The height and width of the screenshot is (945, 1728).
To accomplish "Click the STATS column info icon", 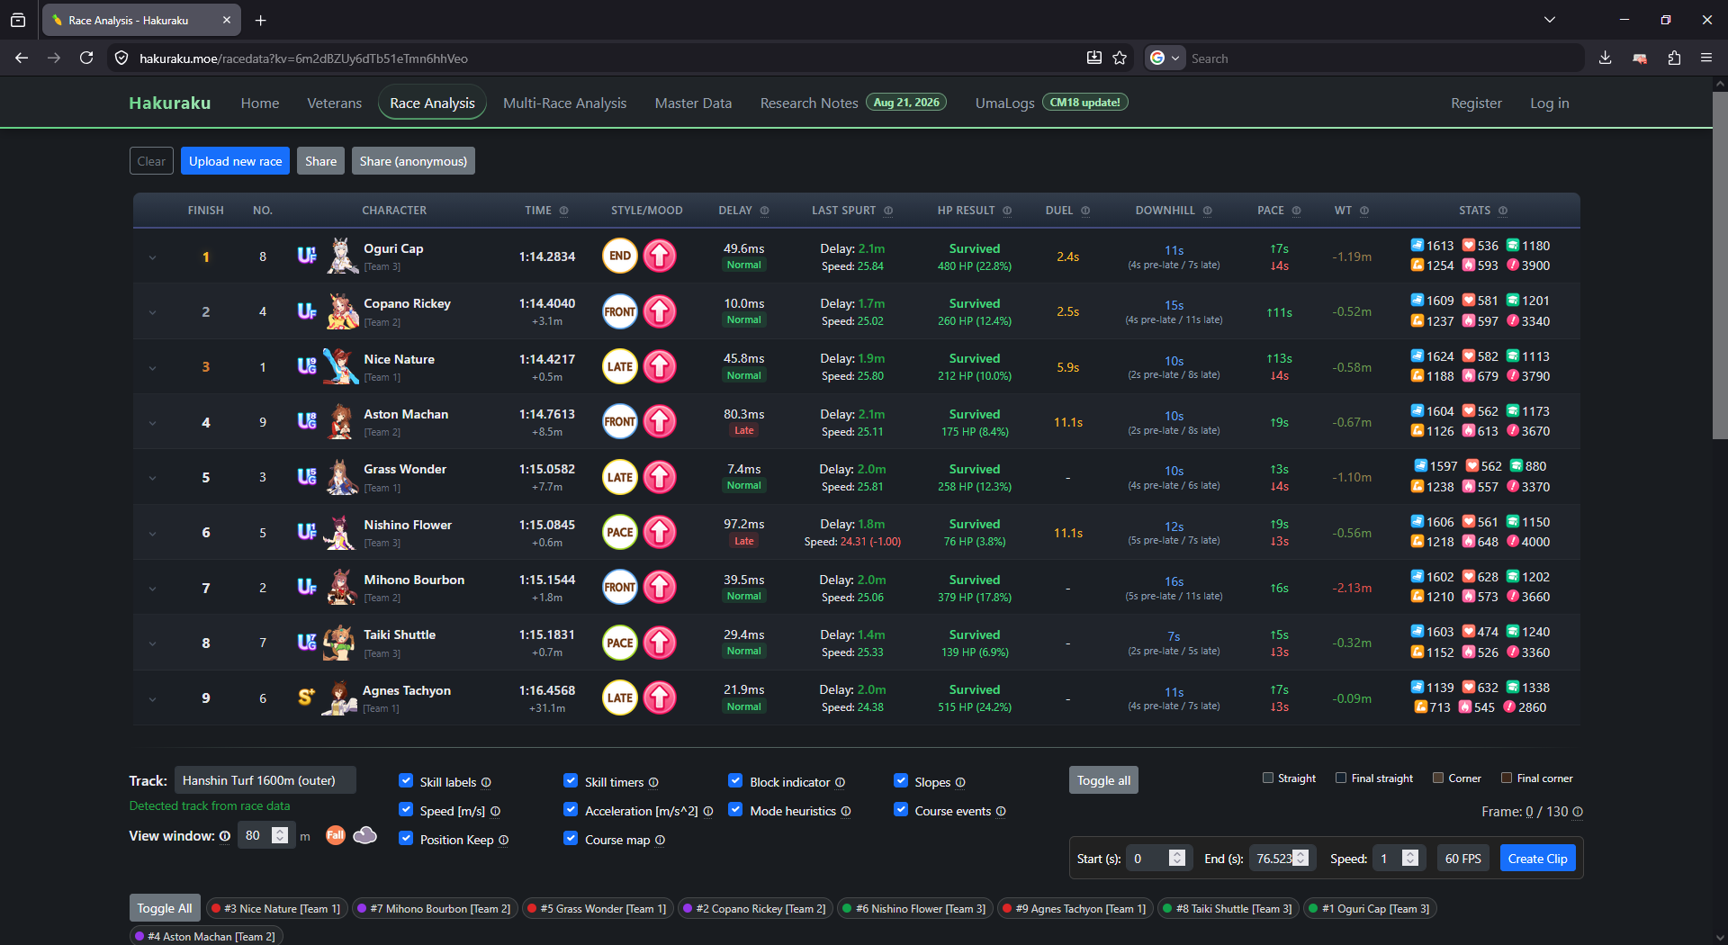I will [x=1503, y=211].
